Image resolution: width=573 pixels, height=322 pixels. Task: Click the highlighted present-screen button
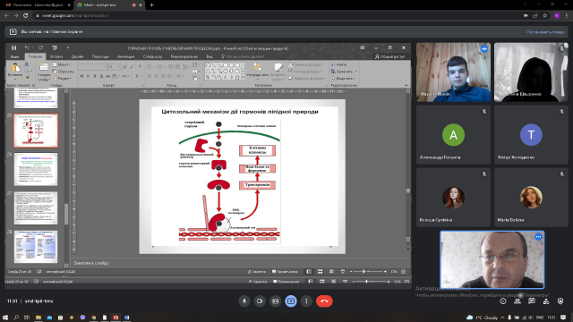(291, 301)
